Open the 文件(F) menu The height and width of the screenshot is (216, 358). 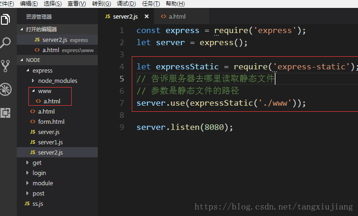tap(7, 4)
